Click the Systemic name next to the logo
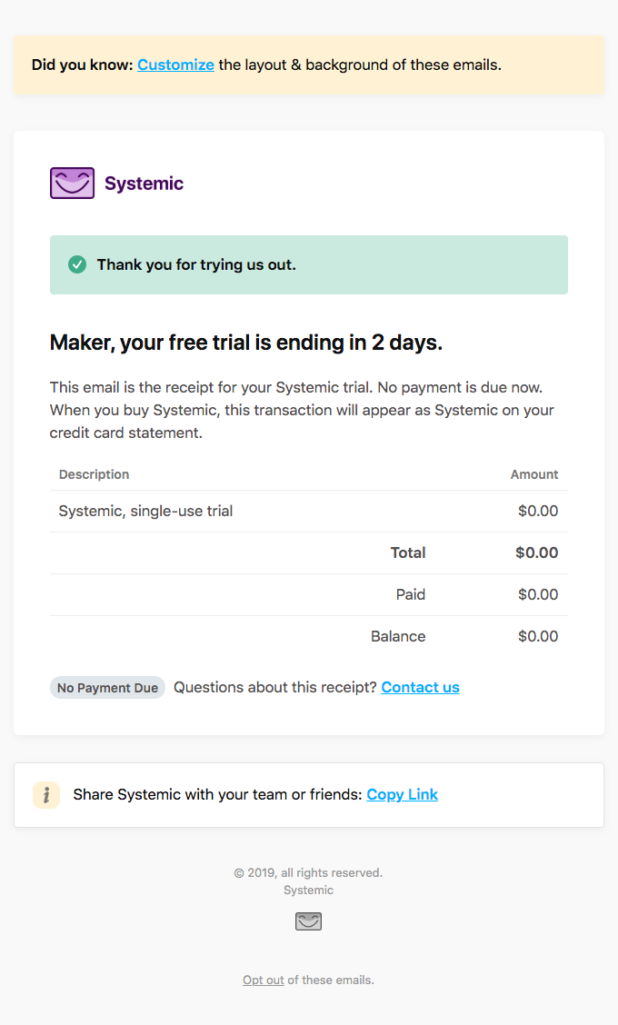 [144, 183]
